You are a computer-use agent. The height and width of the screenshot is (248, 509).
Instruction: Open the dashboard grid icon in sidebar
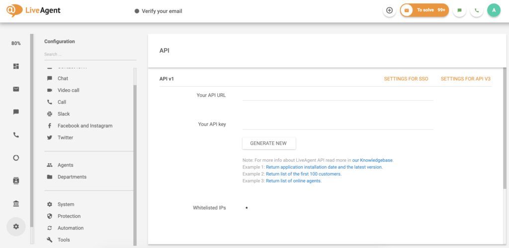[x=16, y=66]
